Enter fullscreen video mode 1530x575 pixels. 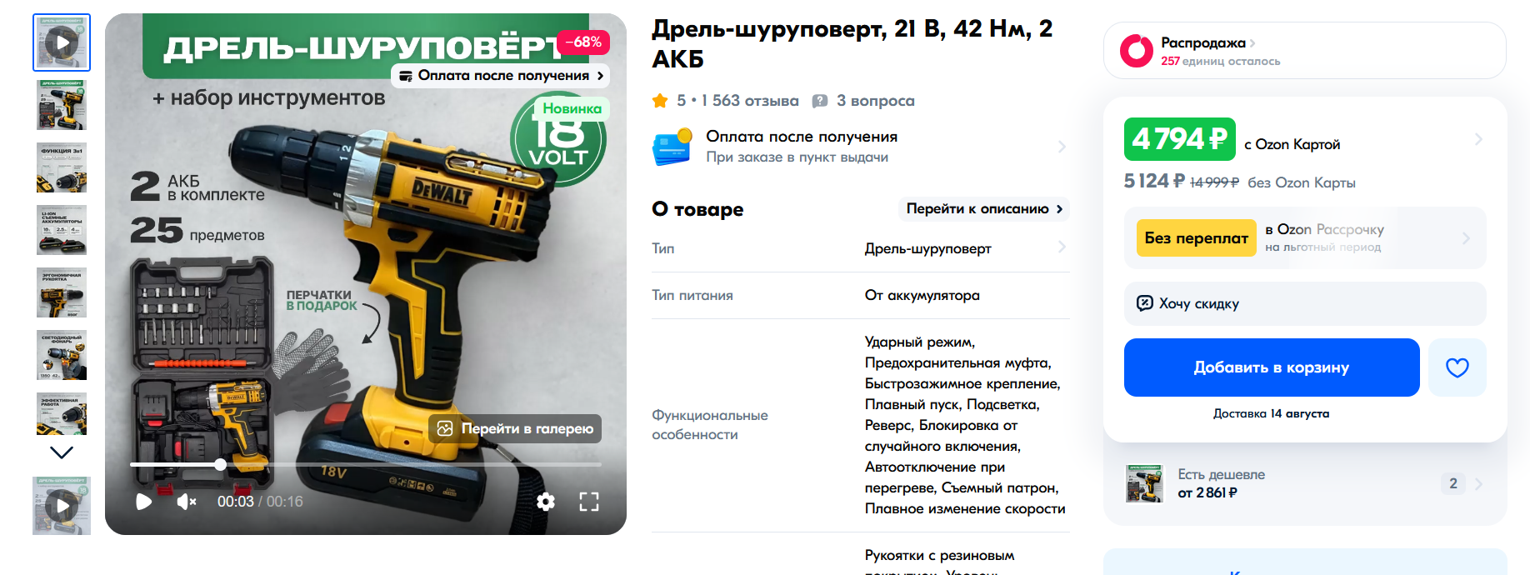tap(589, 502)
